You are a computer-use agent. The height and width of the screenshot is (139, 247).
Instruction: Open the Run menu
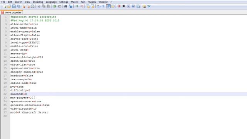83,2
